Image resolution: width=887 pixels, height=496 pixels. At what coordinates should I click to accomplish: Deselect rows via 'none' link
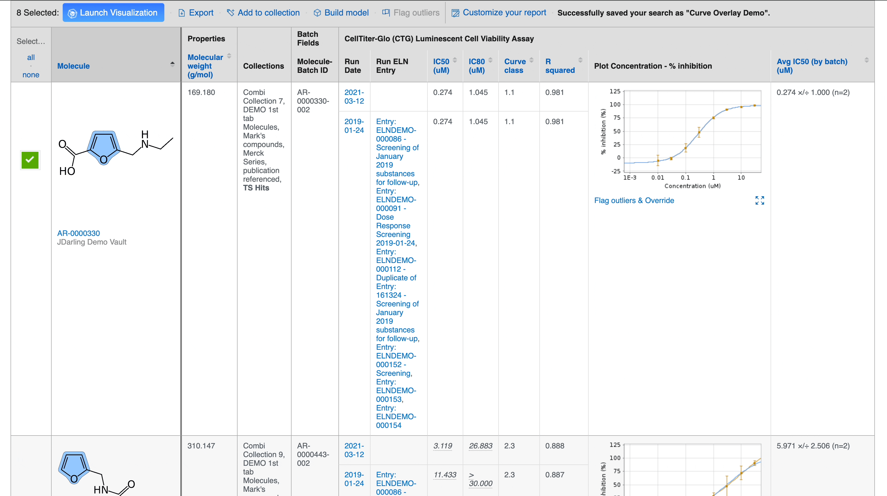pyautogui.click(x=31, y=75)
